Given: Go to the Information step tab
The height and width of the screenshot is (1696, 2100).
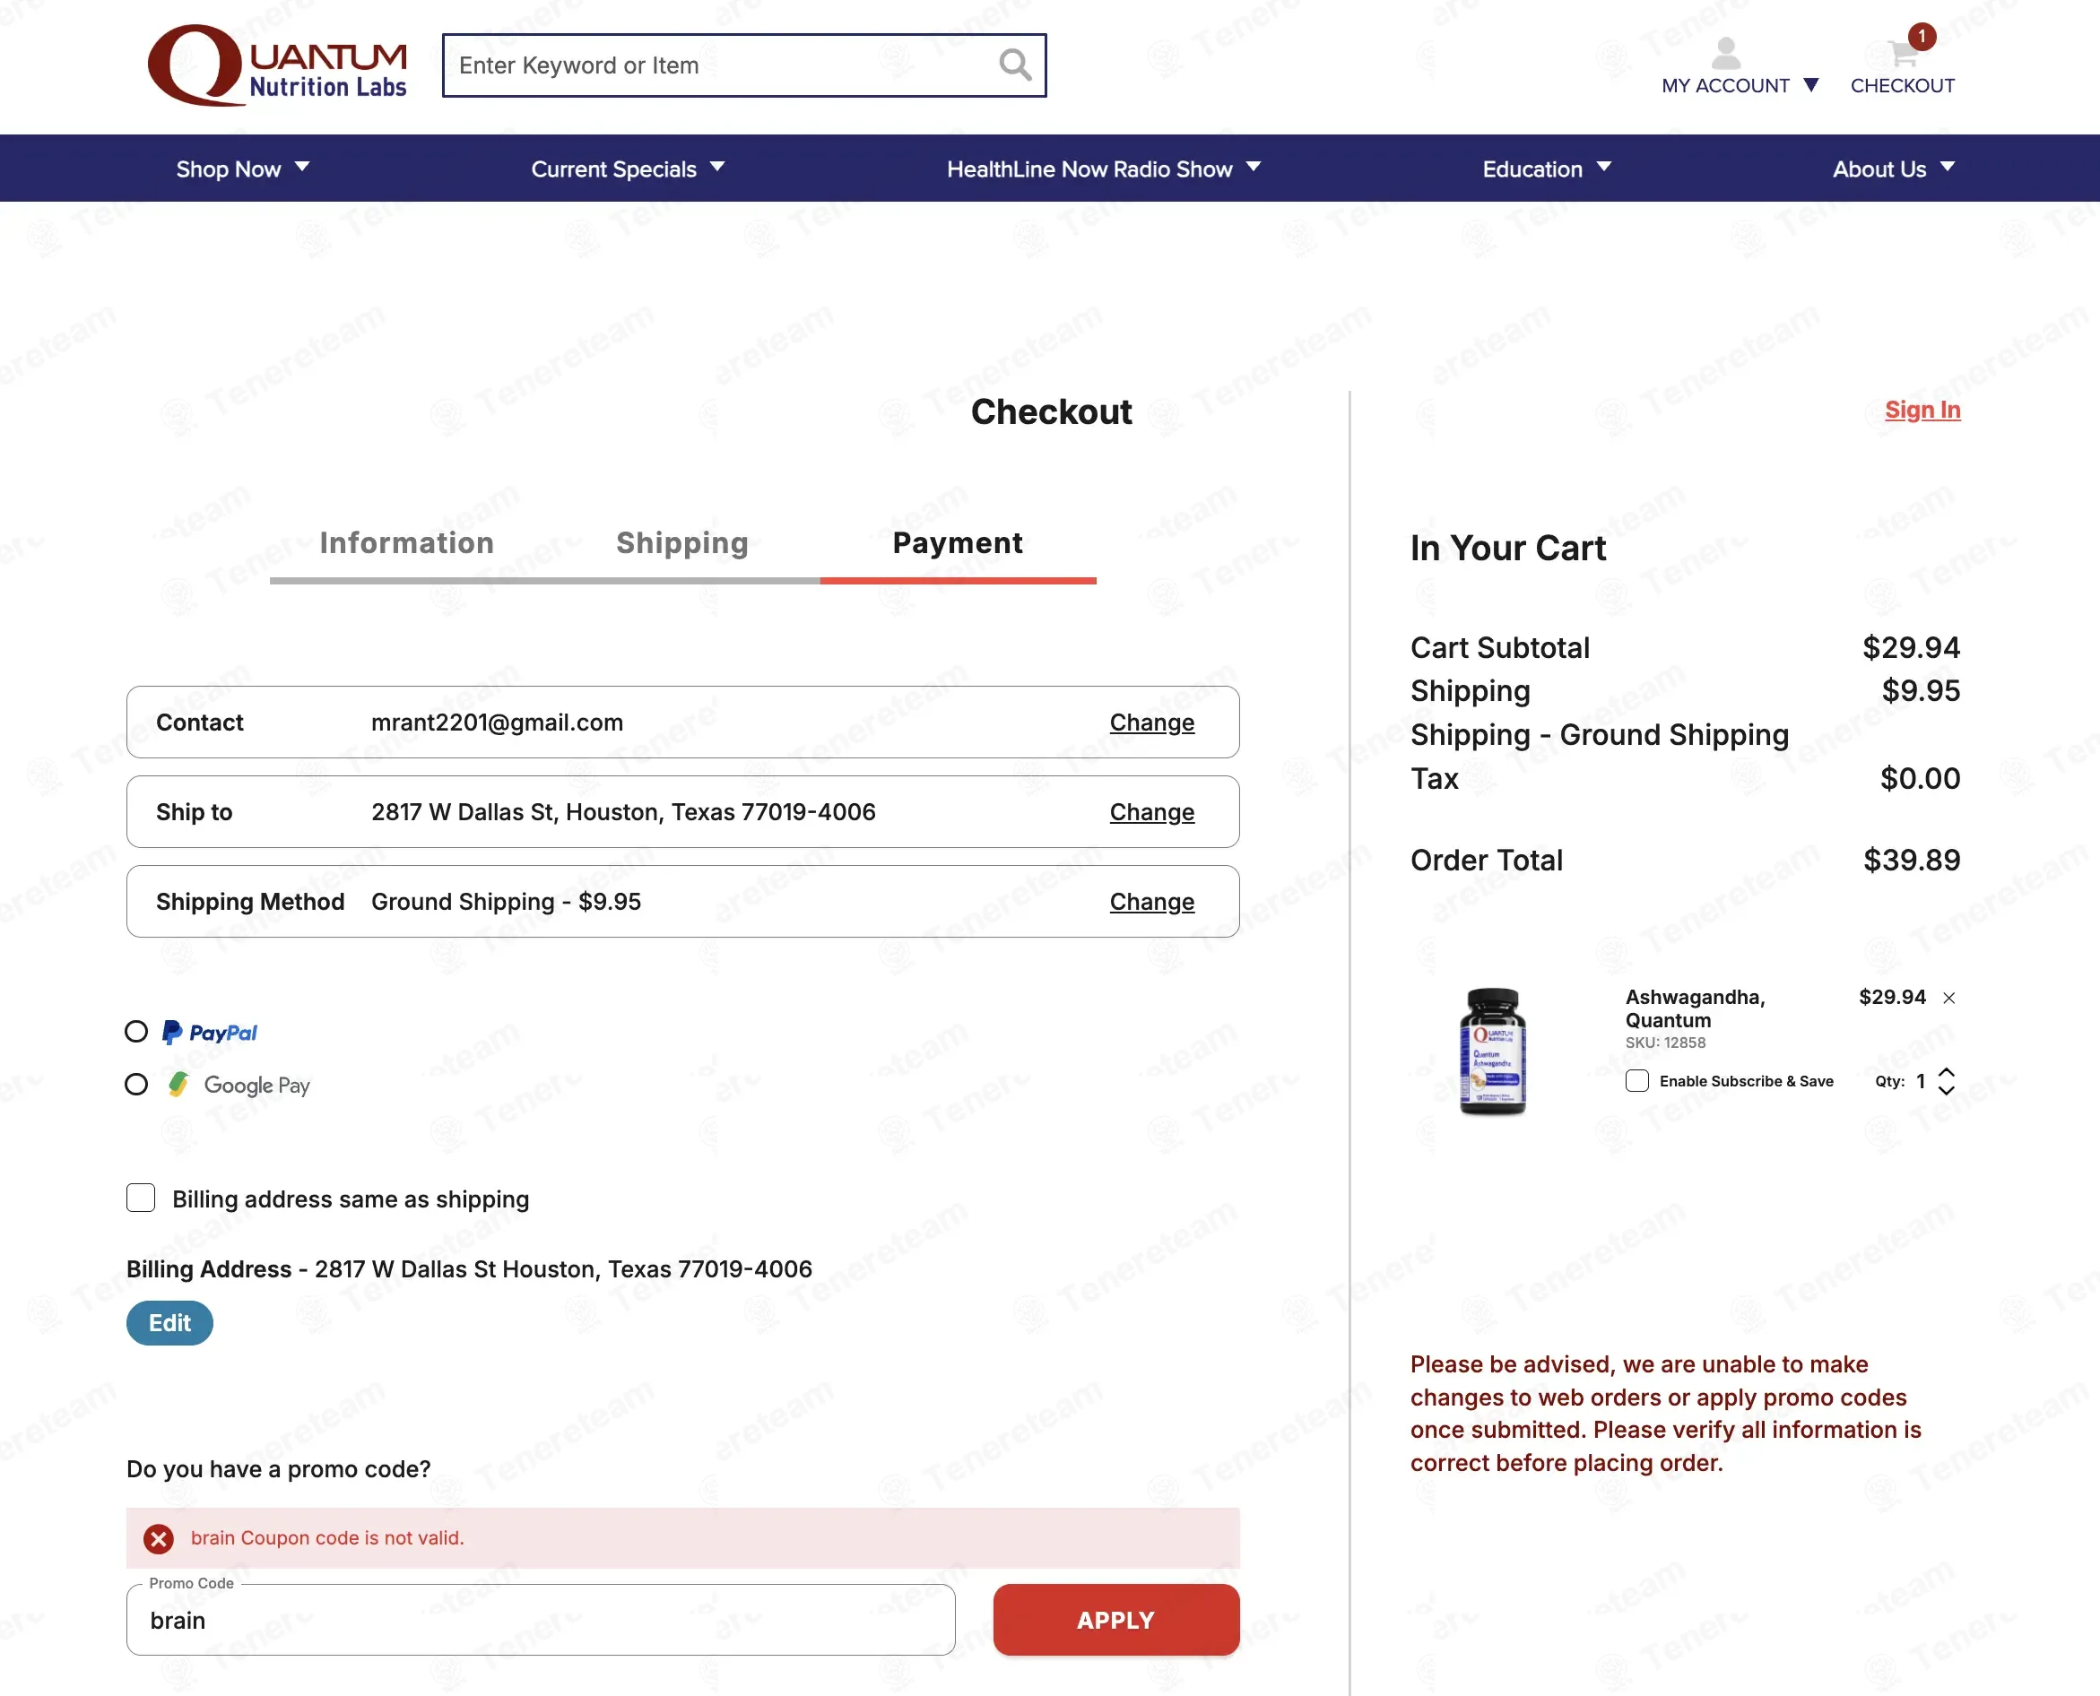Looking at the screenshot, I should point(406,543).
